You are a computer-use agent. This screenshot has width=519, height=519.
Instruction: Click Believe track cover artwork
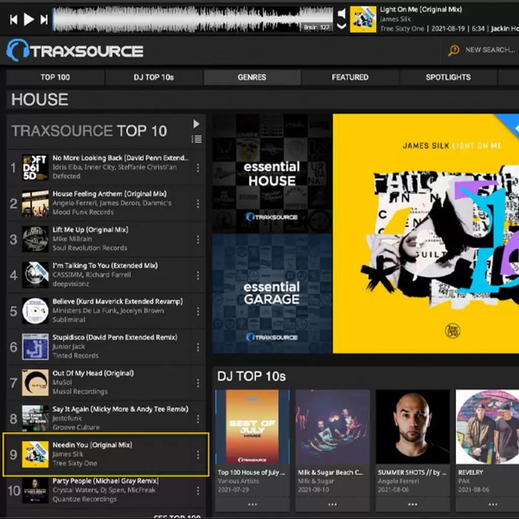tap(35, 311)
